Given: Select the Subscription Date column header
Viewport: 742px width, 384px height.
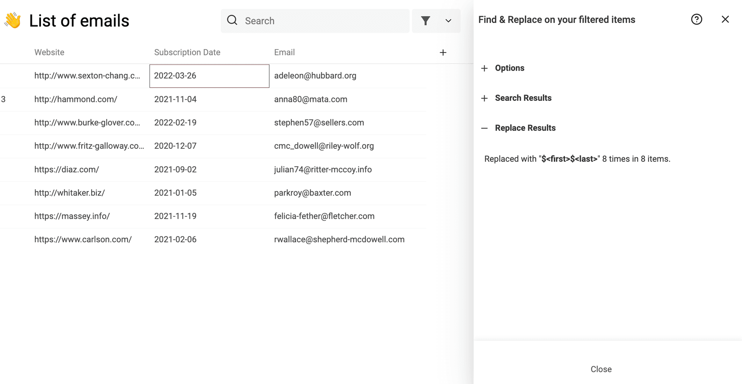Looking at the screenshot, I should point(187,53).
